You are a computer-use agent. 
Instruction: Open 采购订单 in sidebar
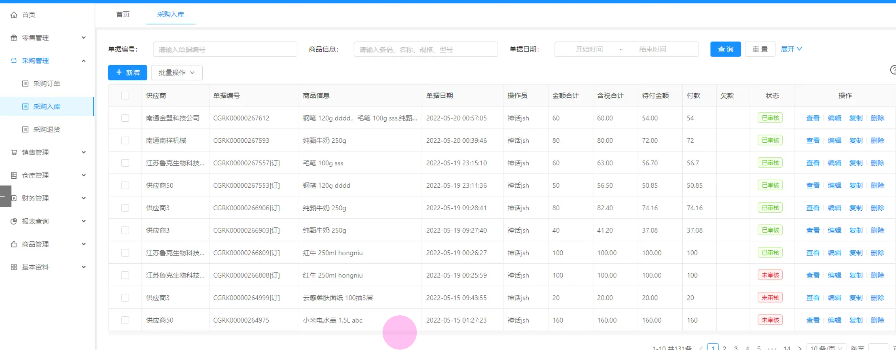click(47, 84)
